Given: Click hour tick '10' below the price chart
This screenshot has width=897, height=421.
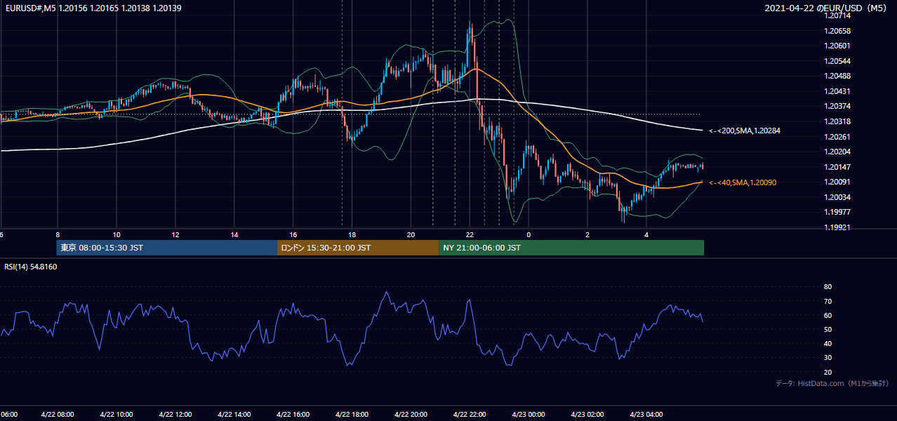Looking at the screenshot, I should point(117,235).
